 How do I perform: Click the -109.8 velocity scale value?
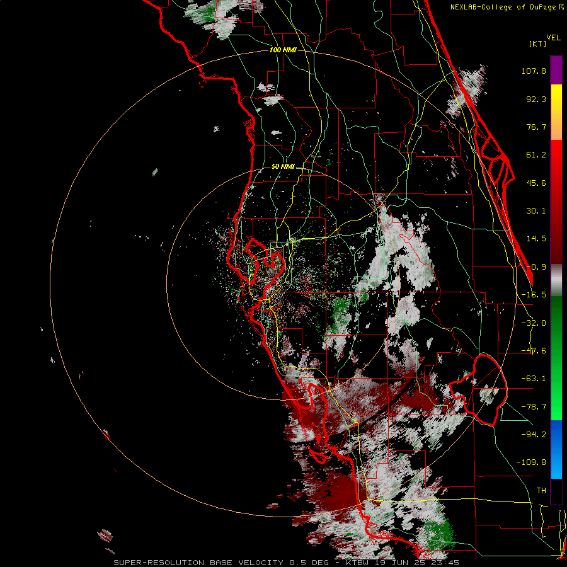pyautogui.click(x=531, y=462)
